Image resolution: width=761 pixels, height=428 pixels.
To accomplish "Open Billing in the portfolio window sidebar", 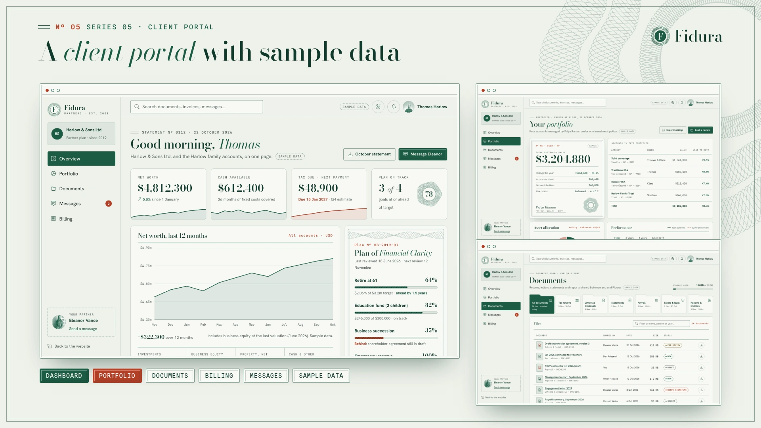I will [x=501, y=168].
